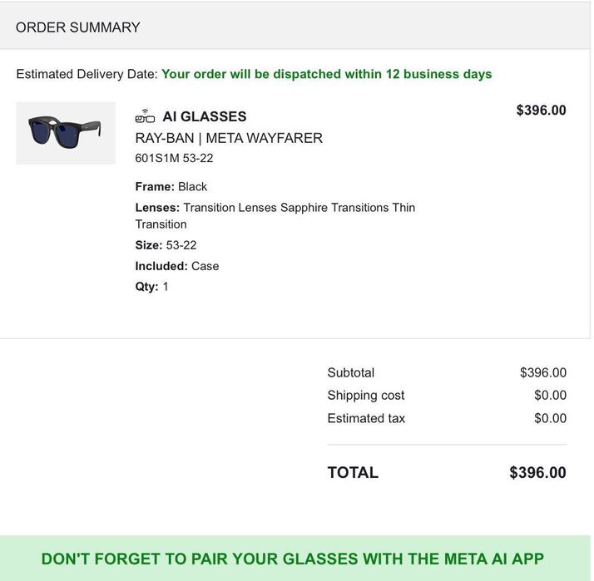This screenshot has height=581, width=594.
Task: Select the RAY-BAN | META WAYFARER product name
Action: [x=229, y=138]
